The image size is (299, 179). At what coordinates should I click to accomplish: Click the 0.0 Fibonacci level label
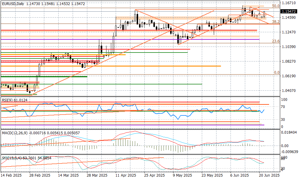click(277, 72)
